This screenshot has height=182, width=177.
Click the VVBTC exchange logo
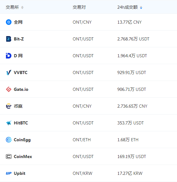point(9,72)
